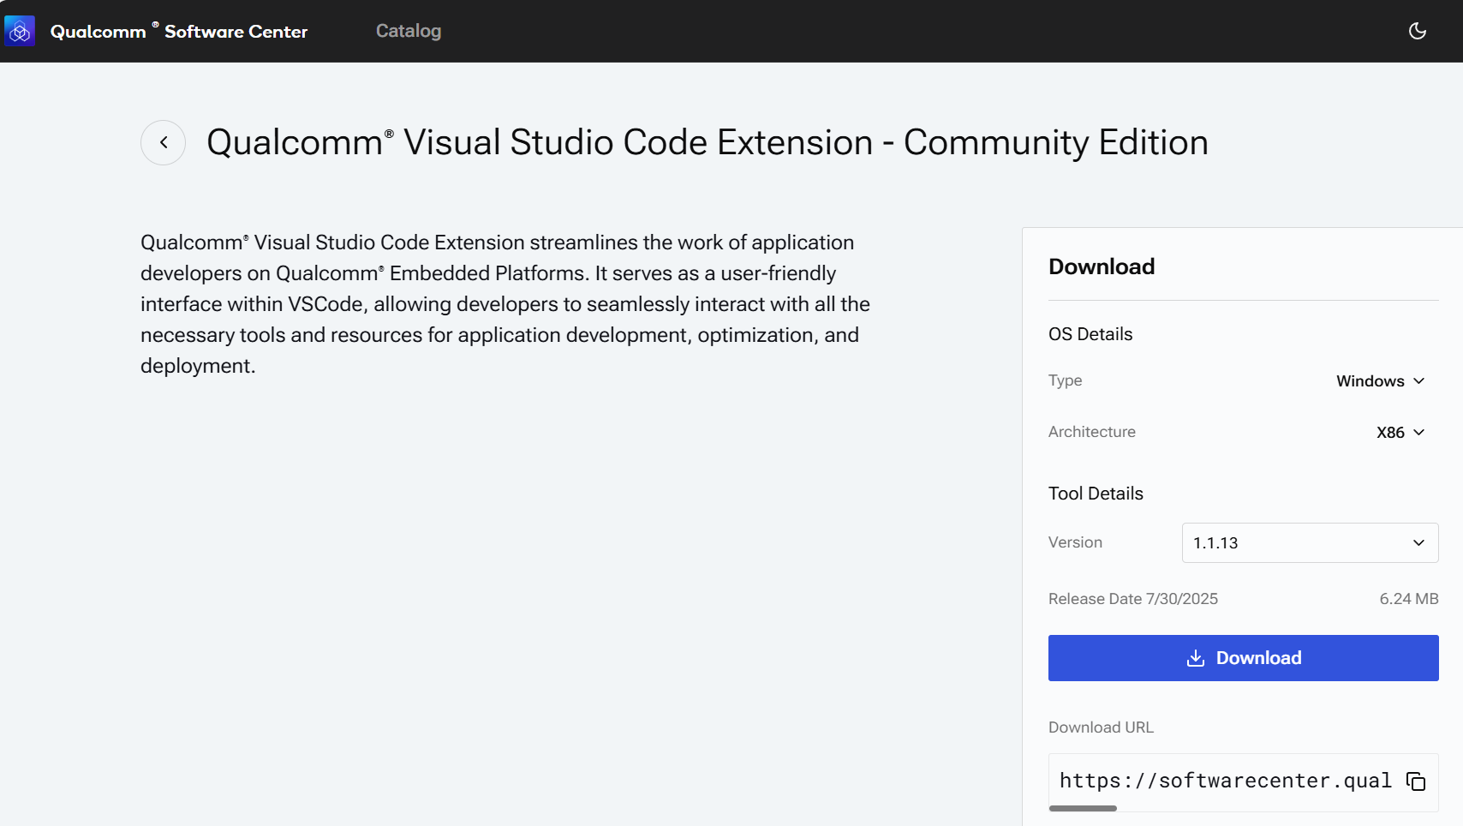The width and height of the screenshot is (1463, 826).
Task: Click the Qualcomm Software Center logo icon
Action: [x=20, y=31]
